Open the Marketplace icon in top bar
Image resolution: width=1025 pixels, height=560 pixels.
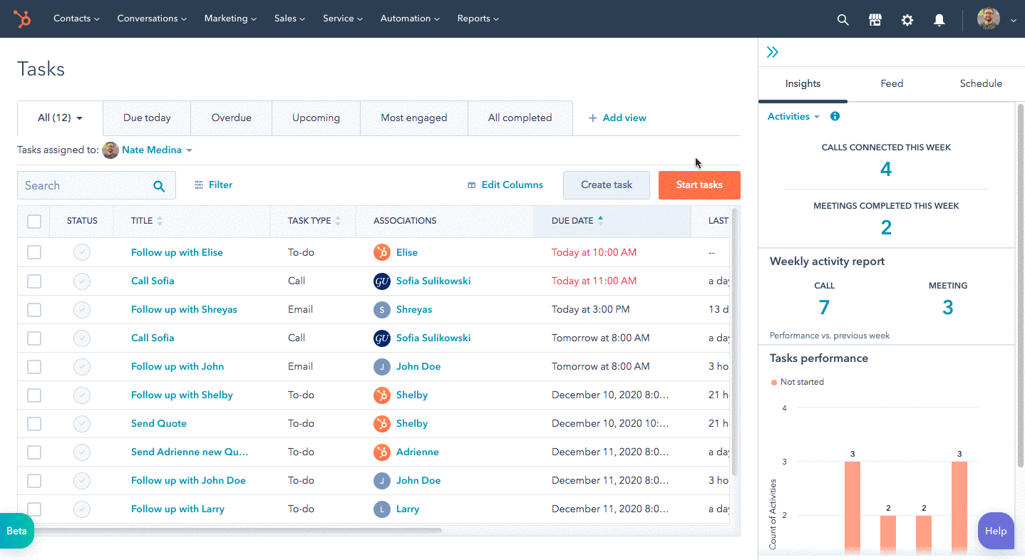tap(875, 20)
